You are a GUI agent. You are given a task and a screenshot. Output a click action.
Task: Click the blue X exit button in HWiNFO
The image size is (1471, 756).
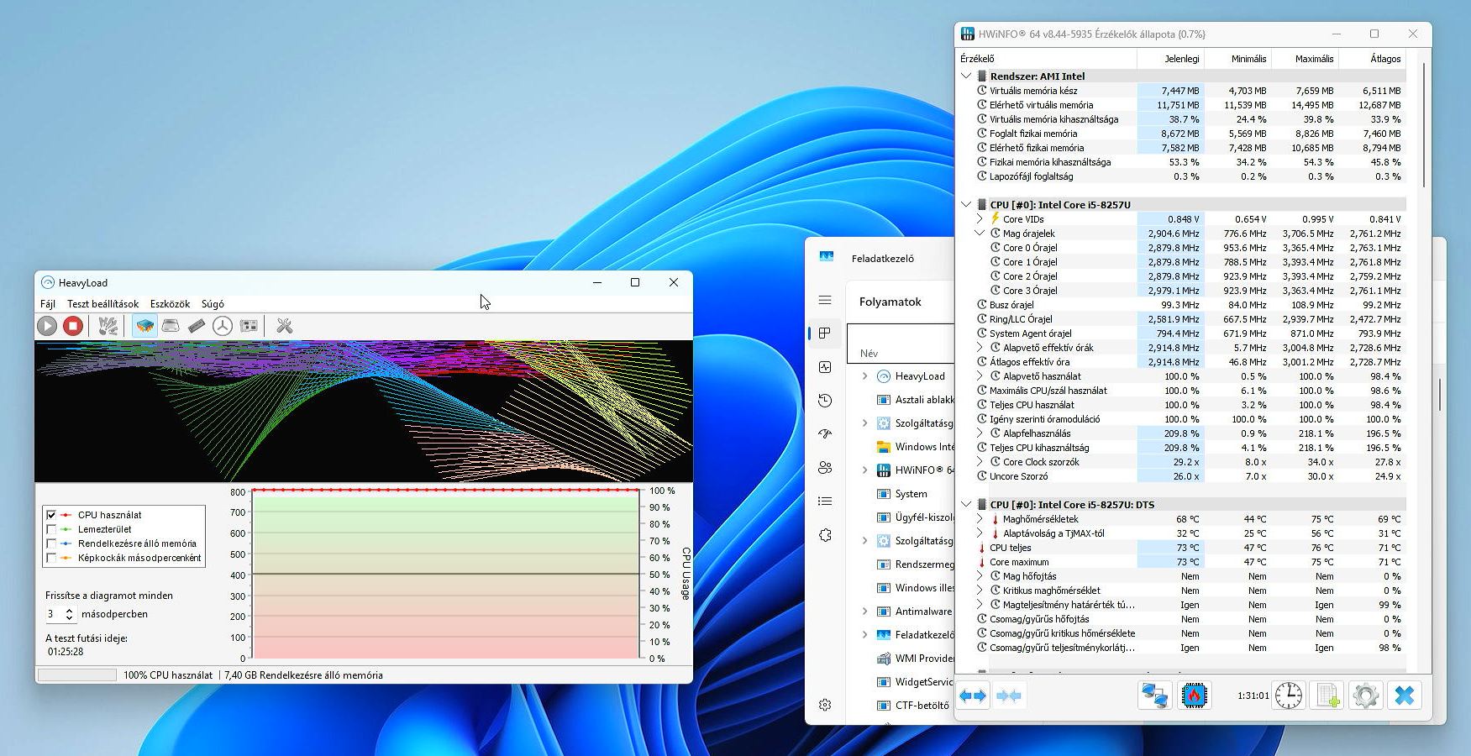[x=1405, y=696]
